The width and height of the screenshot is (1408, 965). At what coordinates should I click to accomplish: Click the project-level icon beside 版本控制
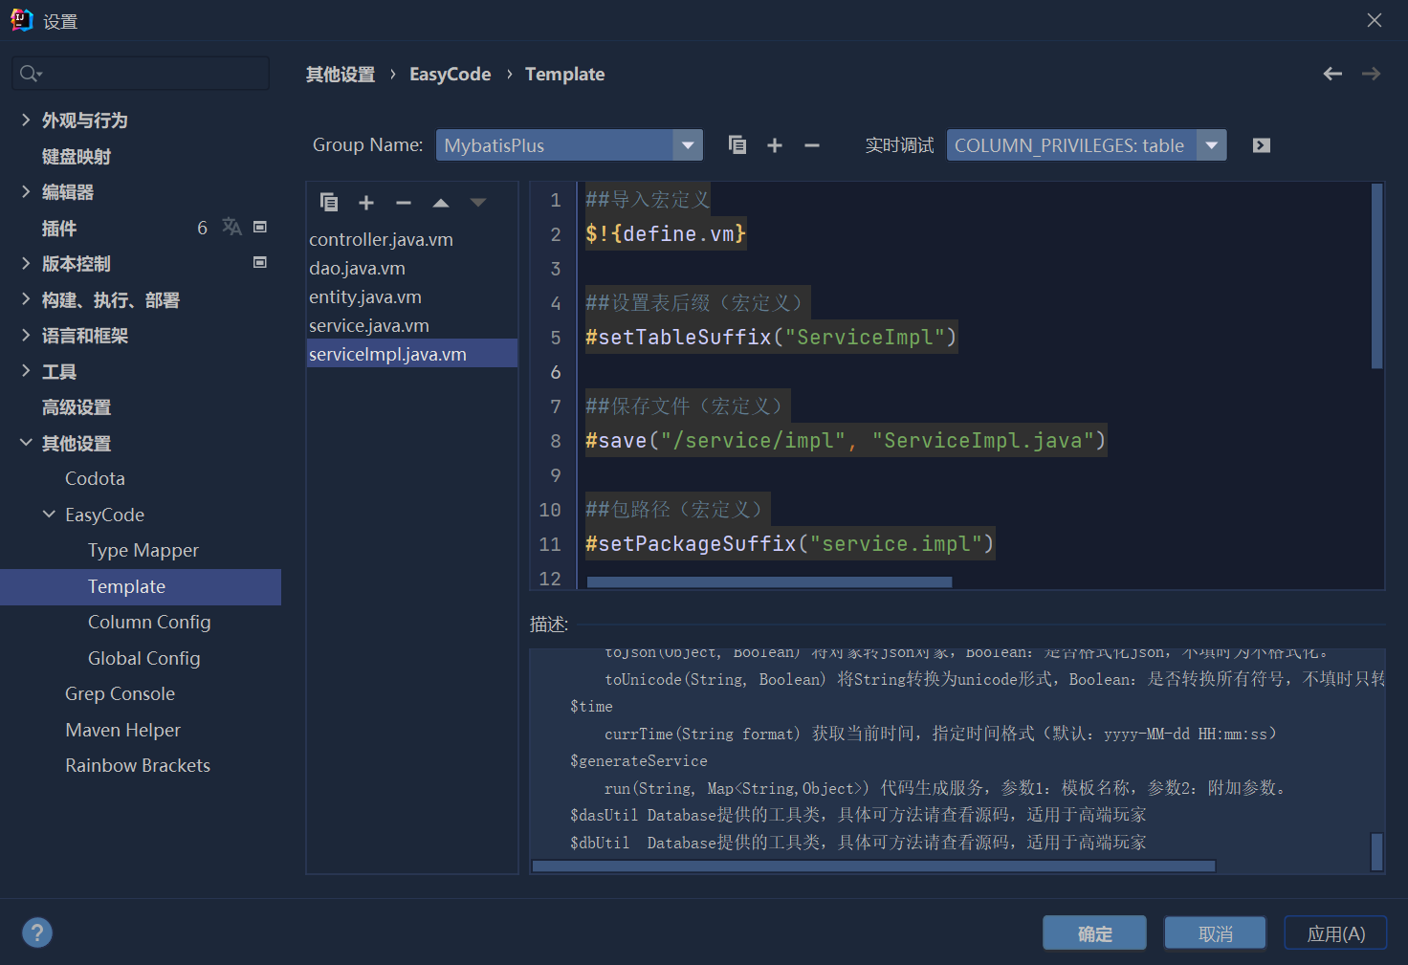pyautogui.click(x=259, y=262)
